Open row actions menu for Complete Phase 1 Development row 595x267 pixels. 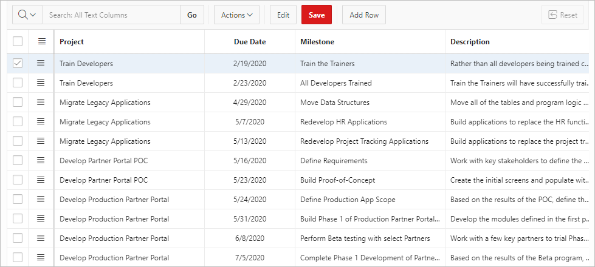tap(41, 257)
